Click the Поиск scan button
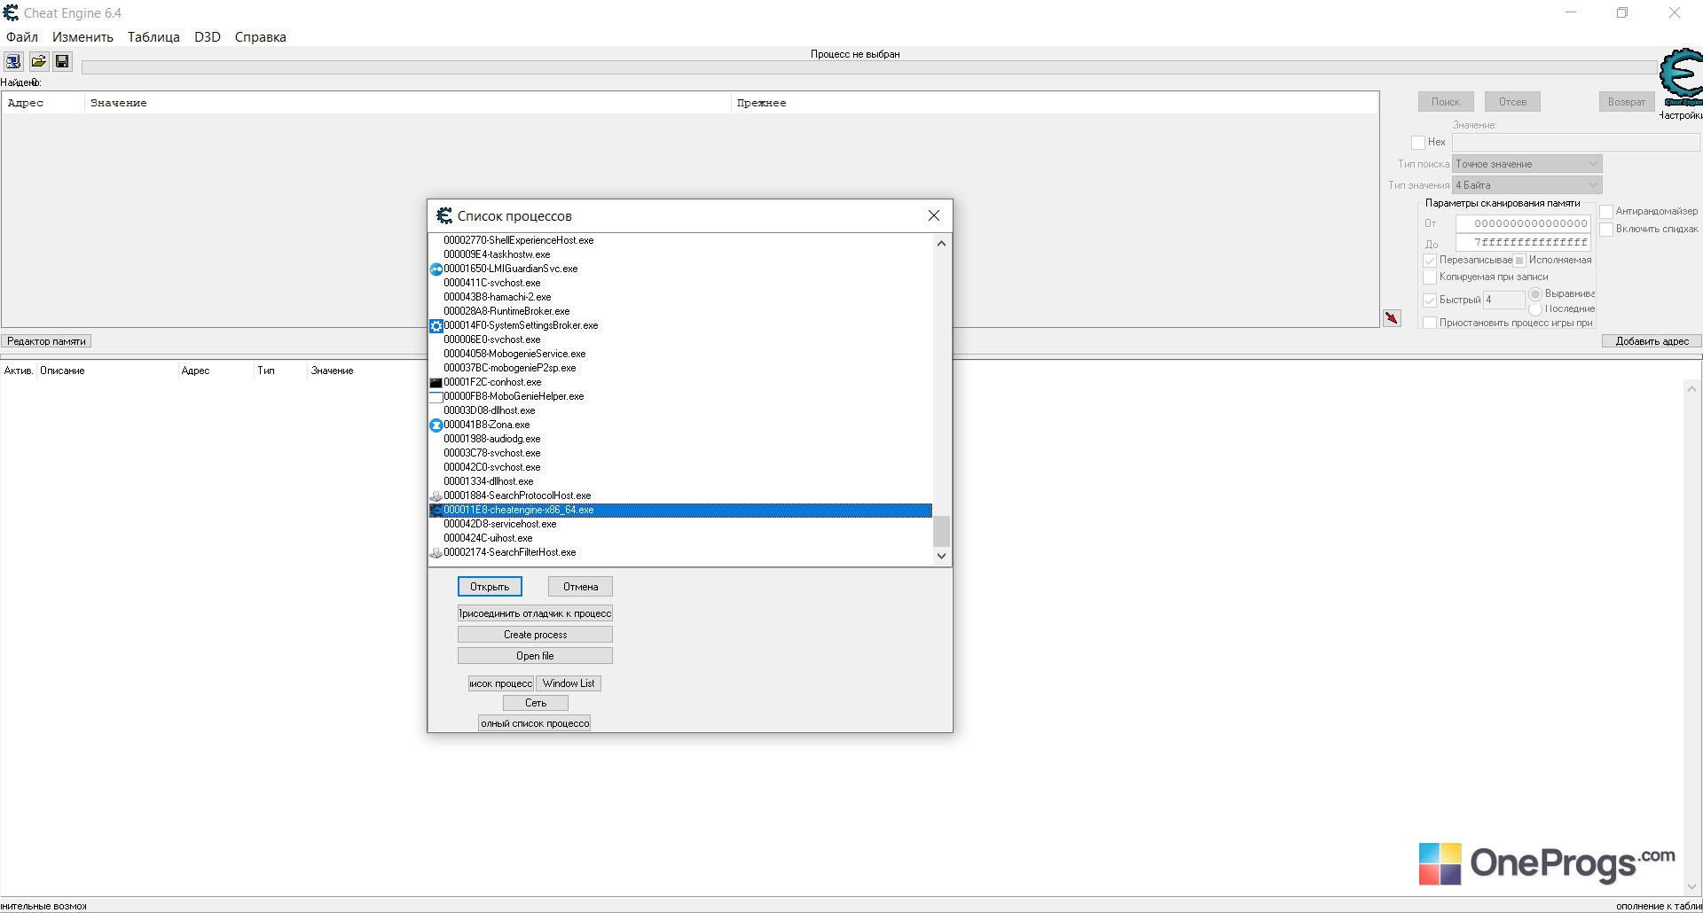The image size is (1703, 913). [x=1446, y=102]
